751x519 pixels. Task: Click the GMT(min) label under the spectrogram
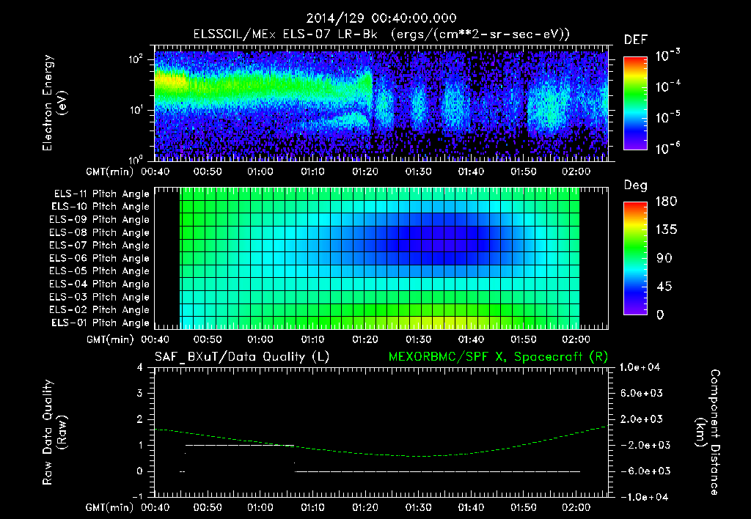tap(110, 172)
